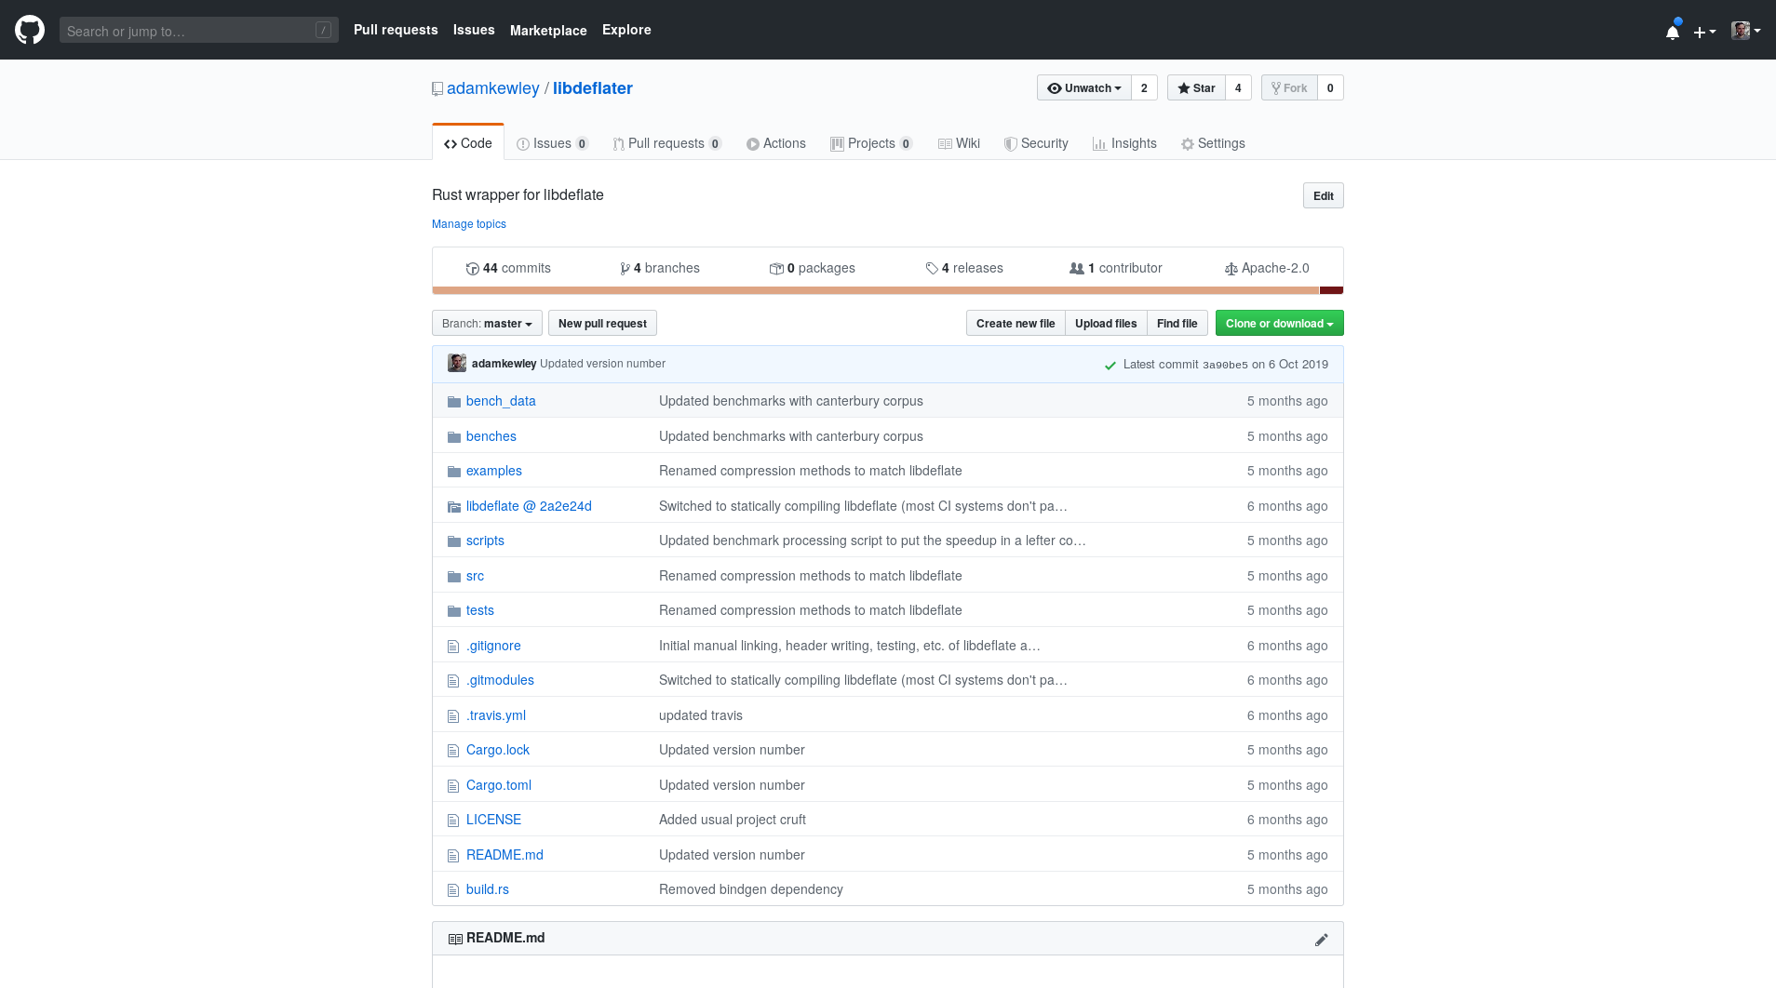This screenshot has height=988, width=1776.
Task: Go to the Actions tab
Action: pyautogui.click(x=776, y=143)
